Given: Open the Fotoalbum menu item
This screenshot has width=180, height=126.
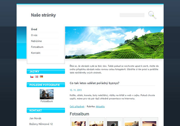Looking at the screenshot, I should [37, 47].
